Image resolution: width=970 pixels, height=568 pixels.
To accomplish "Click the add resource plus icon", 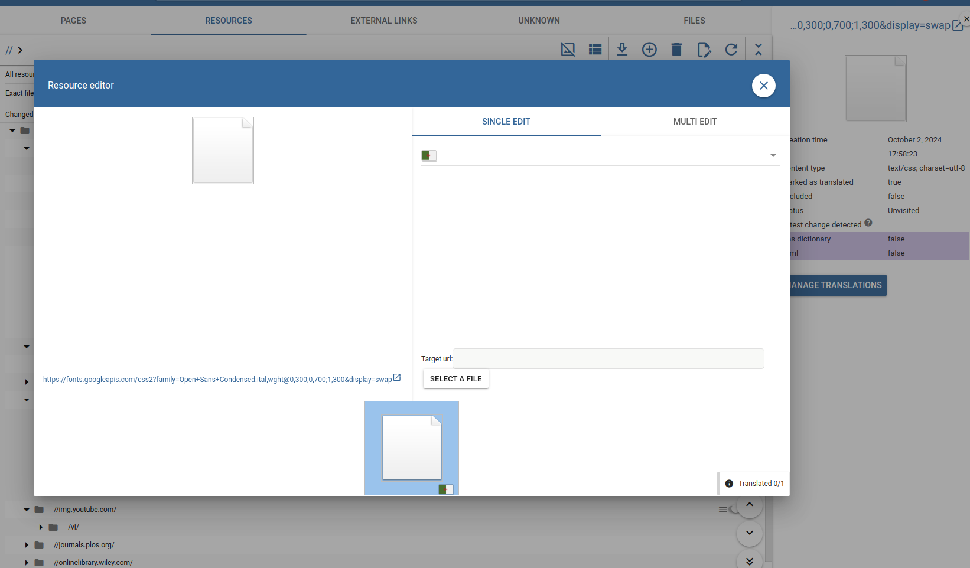I will point(649,50).
